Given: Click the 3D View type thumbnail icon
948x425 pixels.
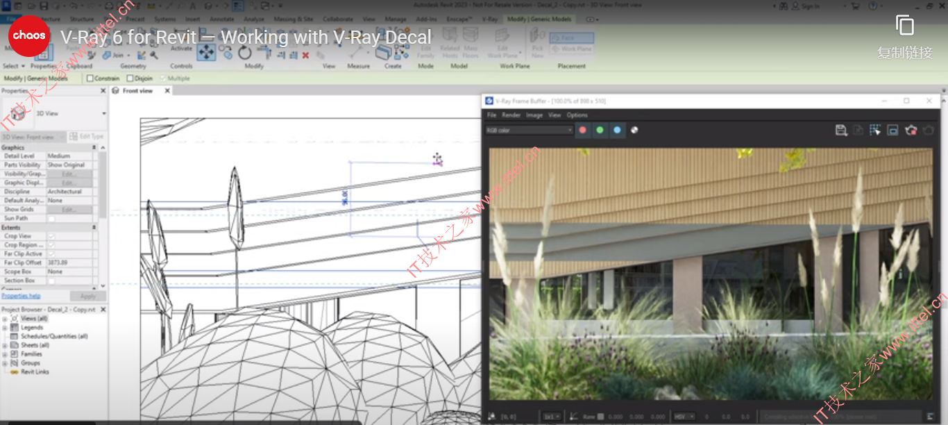Looking at the screenshot, I should [x=18, y=112].
